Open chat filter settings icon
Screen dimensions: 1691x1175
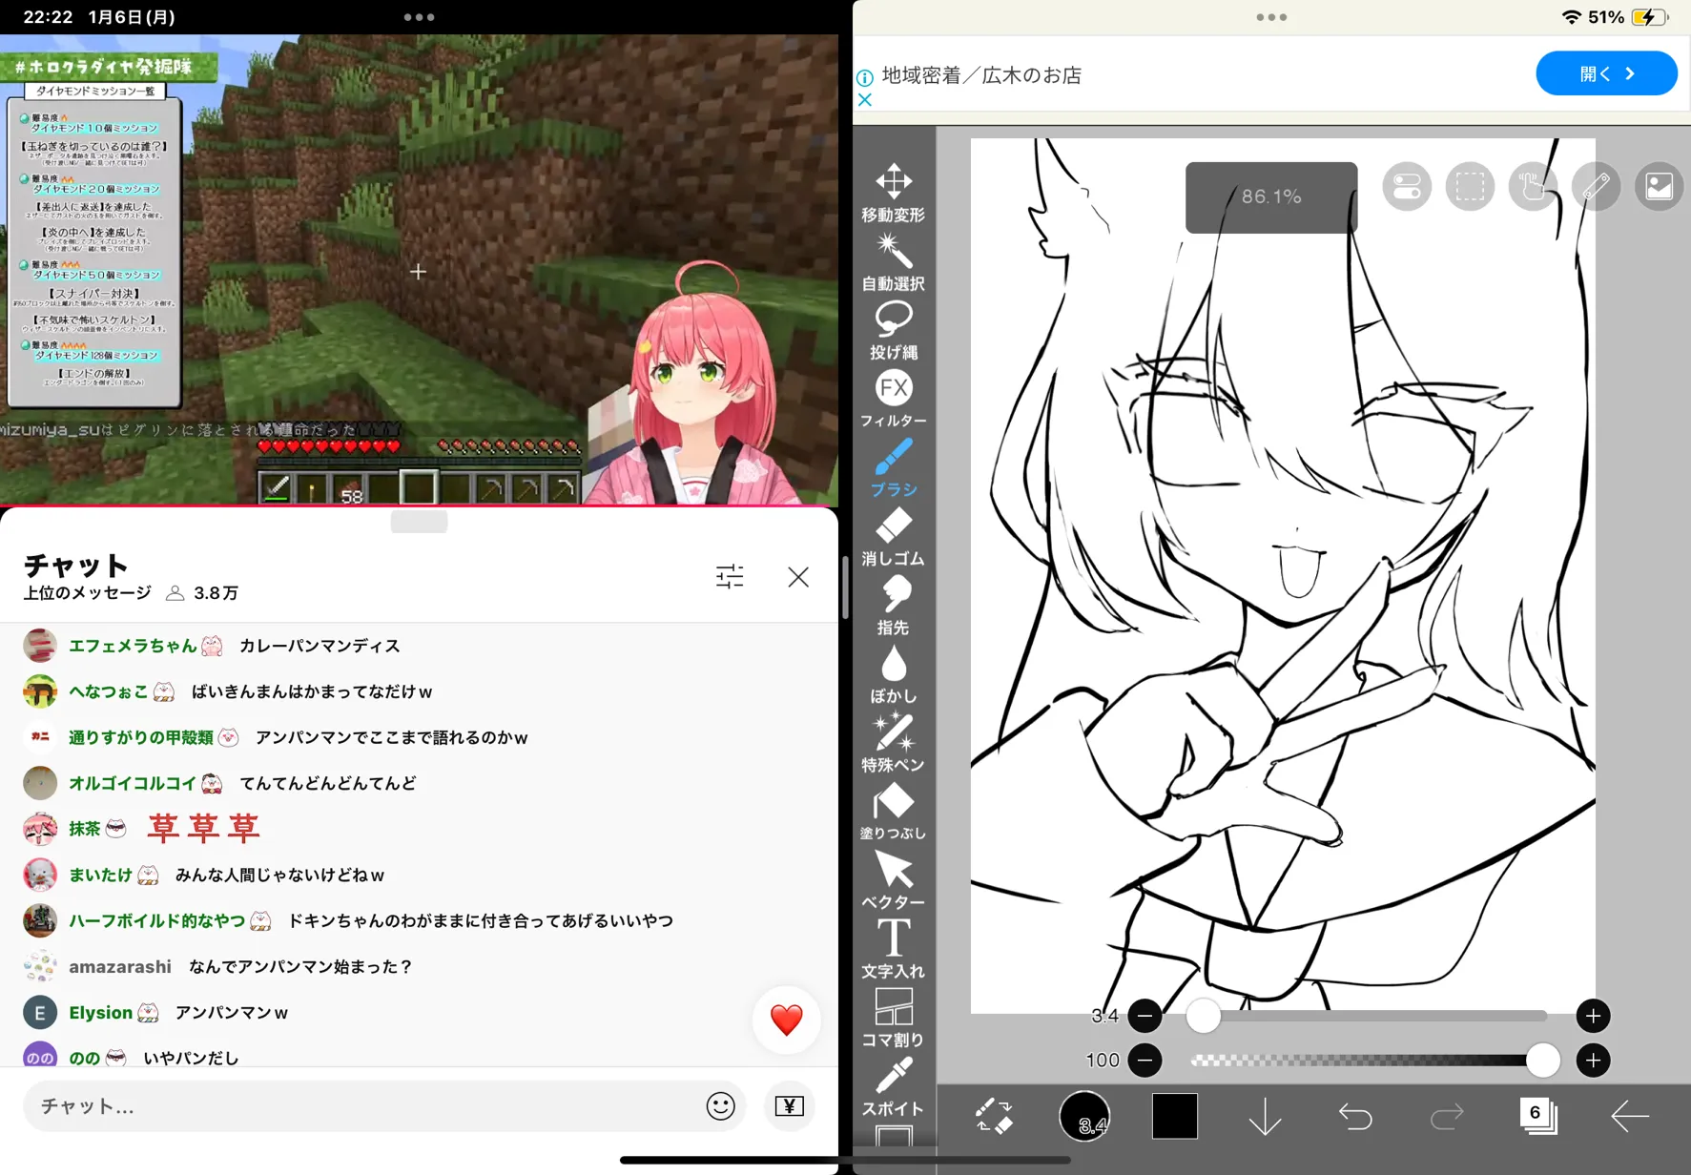tap(730, 576)
